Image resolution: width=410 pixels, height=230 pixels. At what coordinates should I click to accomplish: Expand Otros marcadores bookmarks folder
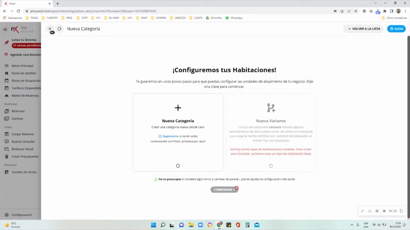click(396, 18)
